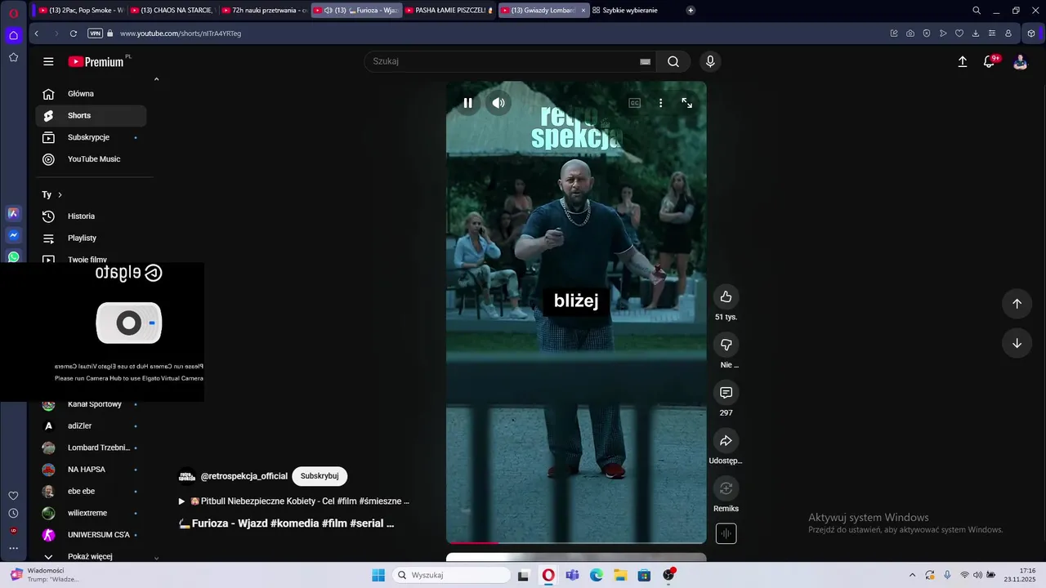The width and height of the screenshot is (1046, 588).
Task: Go to the previous Short with up arrow
Action: pyautogui.click(x=1017, y=304)
